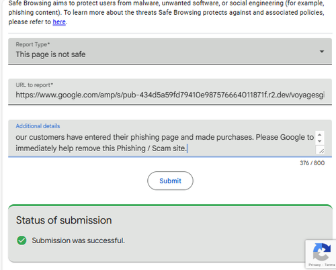
Task: Open reCAPTCHA Privacy link
Action: tap(314, 265)
